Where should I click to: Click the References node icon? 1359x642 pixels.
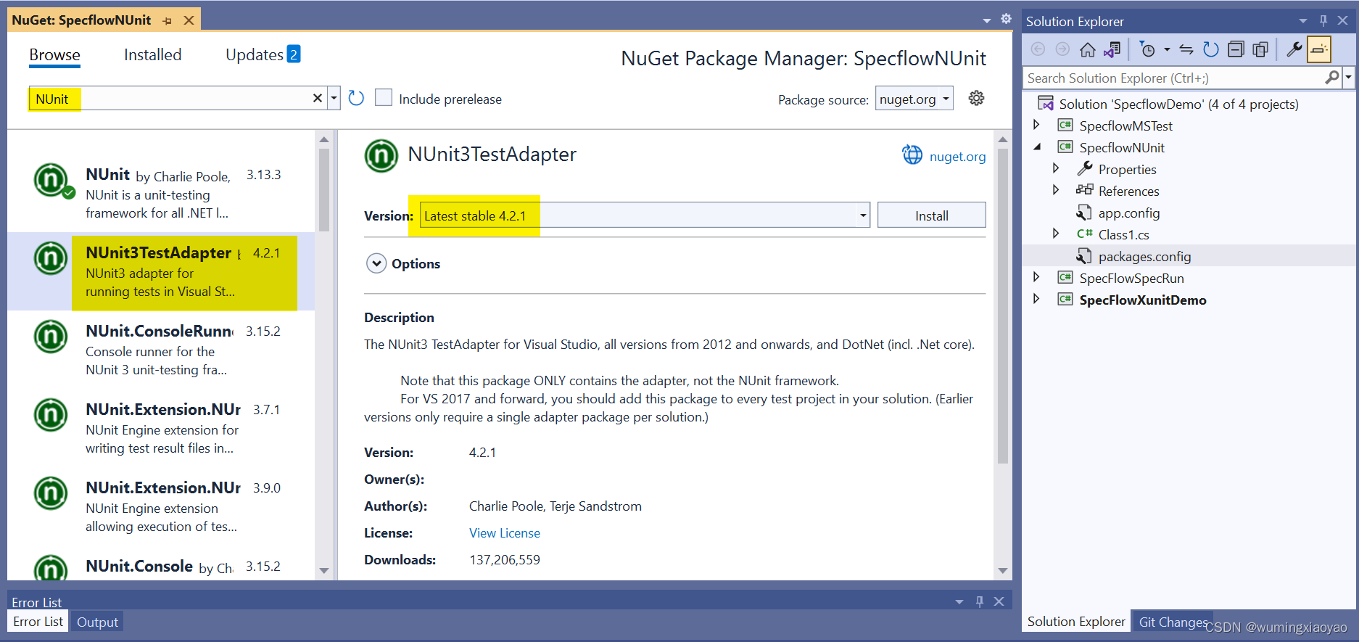point(1085,190)
